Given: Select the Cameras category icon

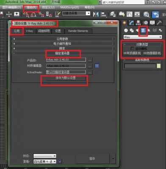Looking at the screenshot, I should tap(143, 30).
